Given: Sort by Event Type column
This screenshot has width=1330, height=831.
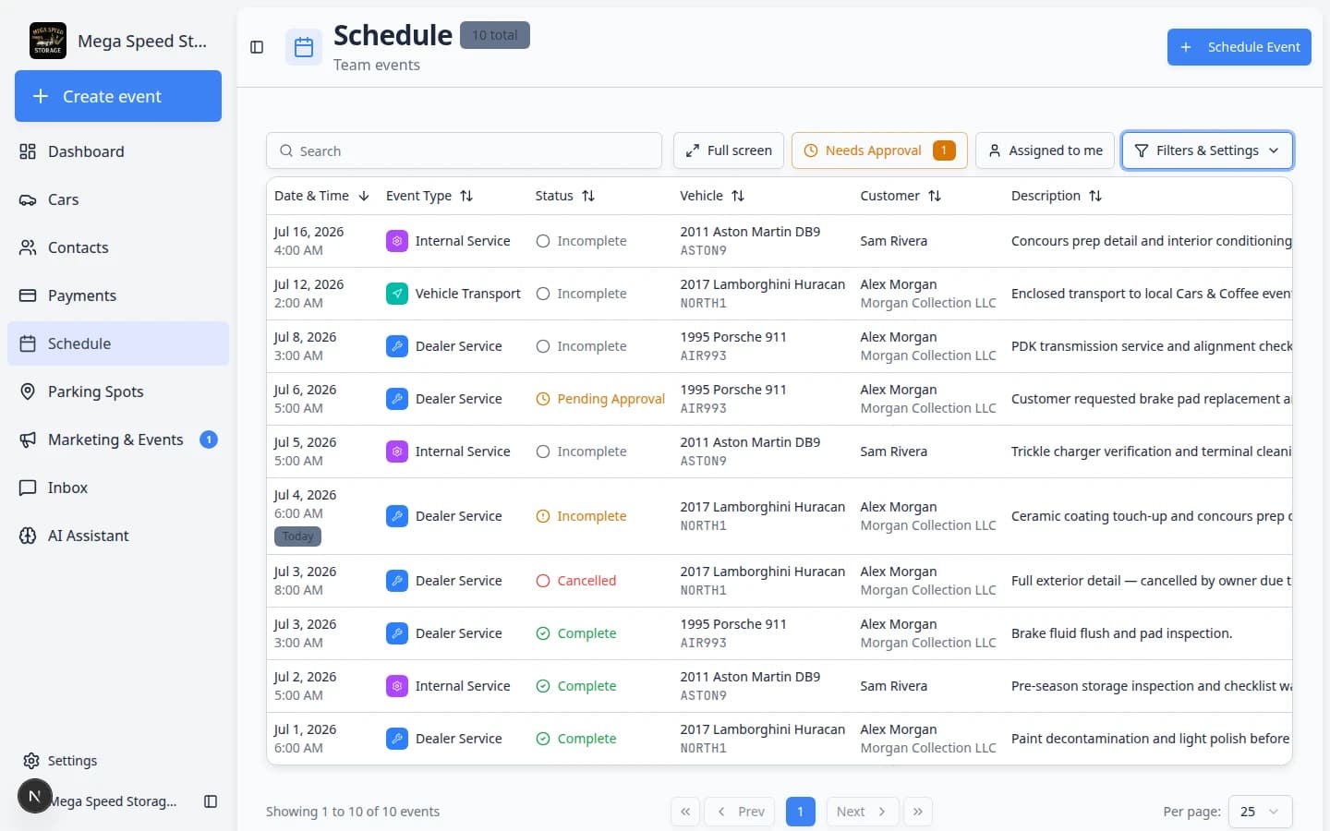Looking at the screenshot, I should (x=429, y=196).
